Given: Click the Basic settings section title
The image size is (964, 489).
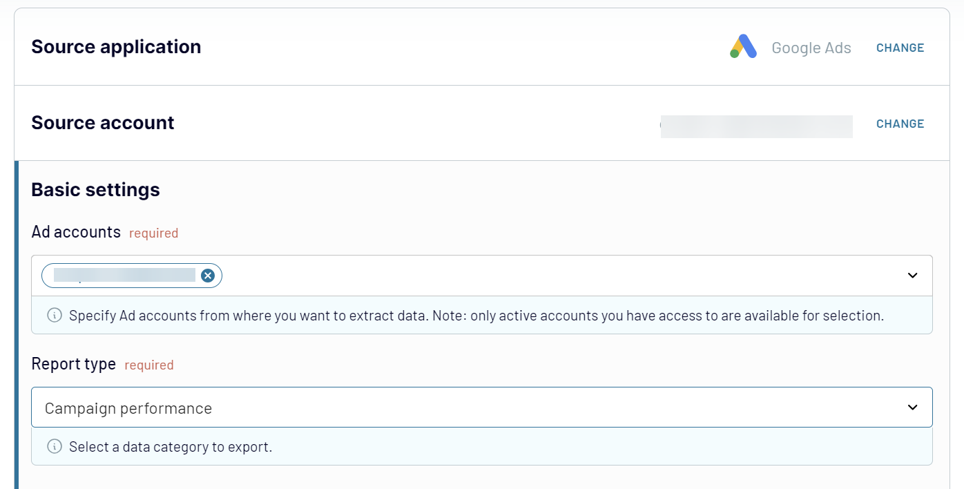Looking at the screenshot, I should tap(95, 190).
